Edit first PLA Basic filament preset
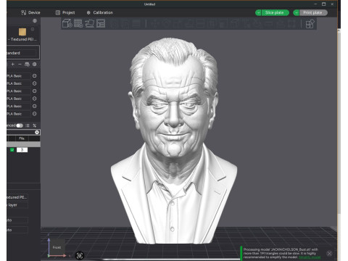 (x=35, y=76)
